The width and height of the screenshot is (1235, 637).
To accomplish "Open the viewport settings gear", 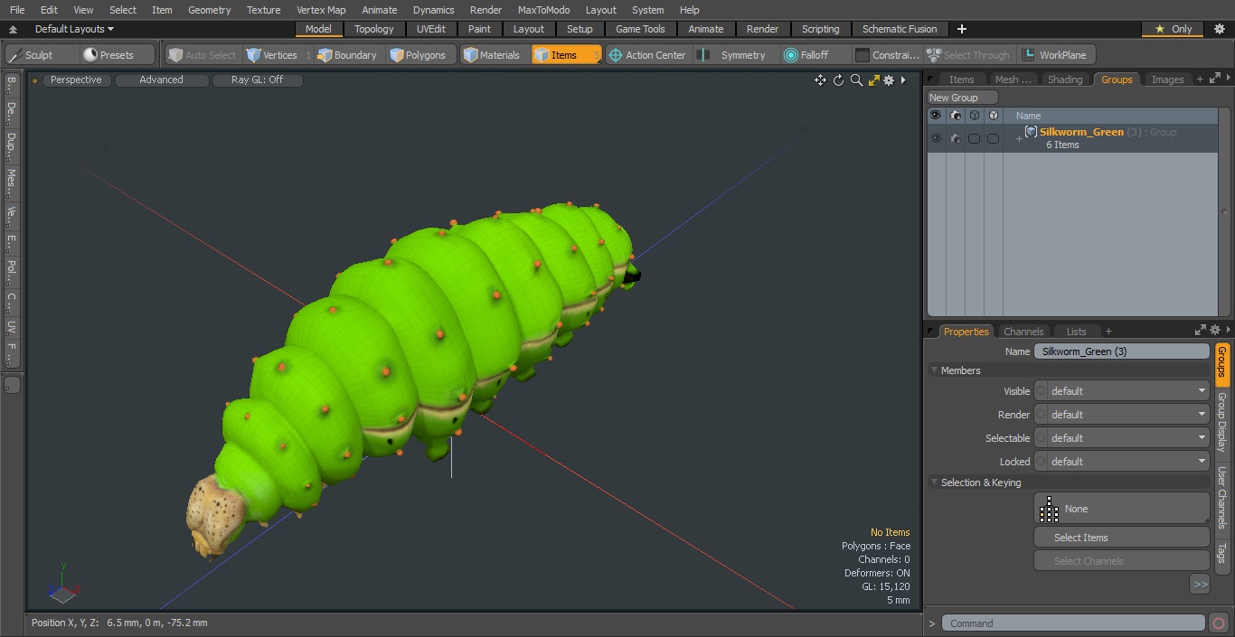I will [x=889, y=80].
